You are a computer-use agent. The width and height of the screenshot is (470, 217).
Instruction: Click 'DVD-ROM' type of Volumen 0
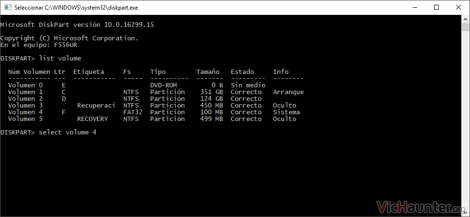163,85
